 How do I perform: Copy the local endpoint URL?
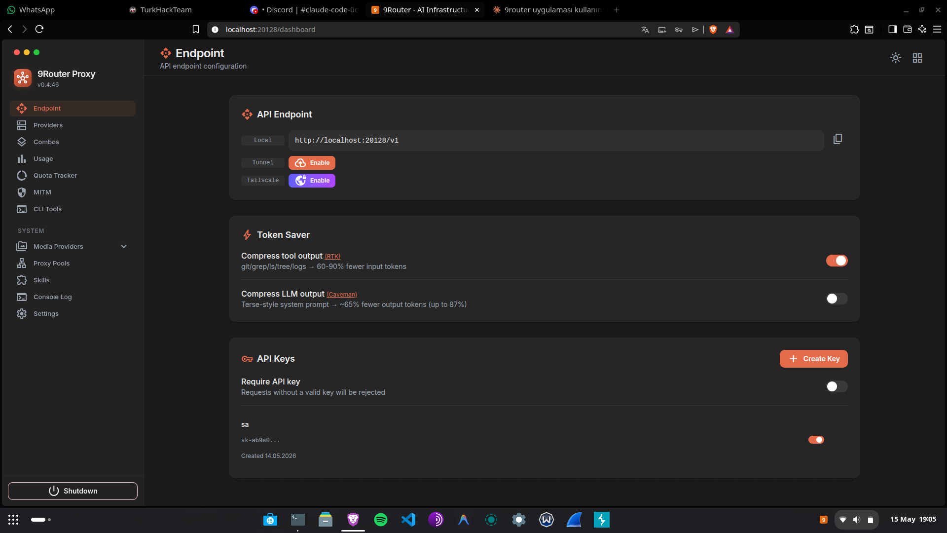(838, 140)
